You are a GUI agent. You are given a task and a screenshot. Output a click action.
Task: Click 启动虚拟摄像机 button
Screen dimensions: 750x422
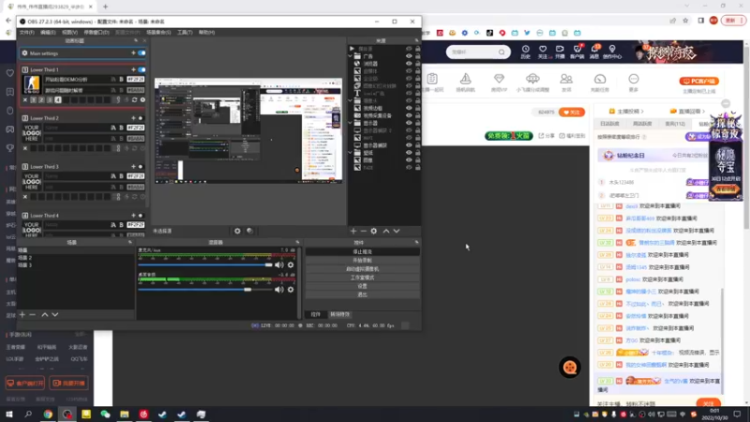tap(363, 269)
